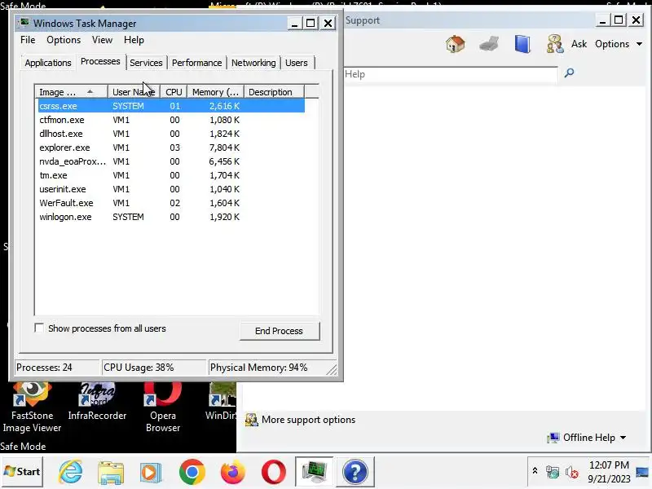The image size is (652, 489).
Task: Switch to Applications tab
Action: pos(48,63)
